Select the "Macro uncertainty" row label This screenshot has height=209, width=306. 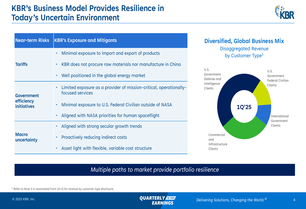[x=26, y=137]
